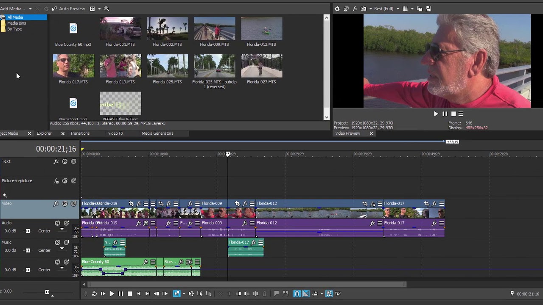Open media views dropdown in Project Media
543x305 pixels.
point(99,9)
